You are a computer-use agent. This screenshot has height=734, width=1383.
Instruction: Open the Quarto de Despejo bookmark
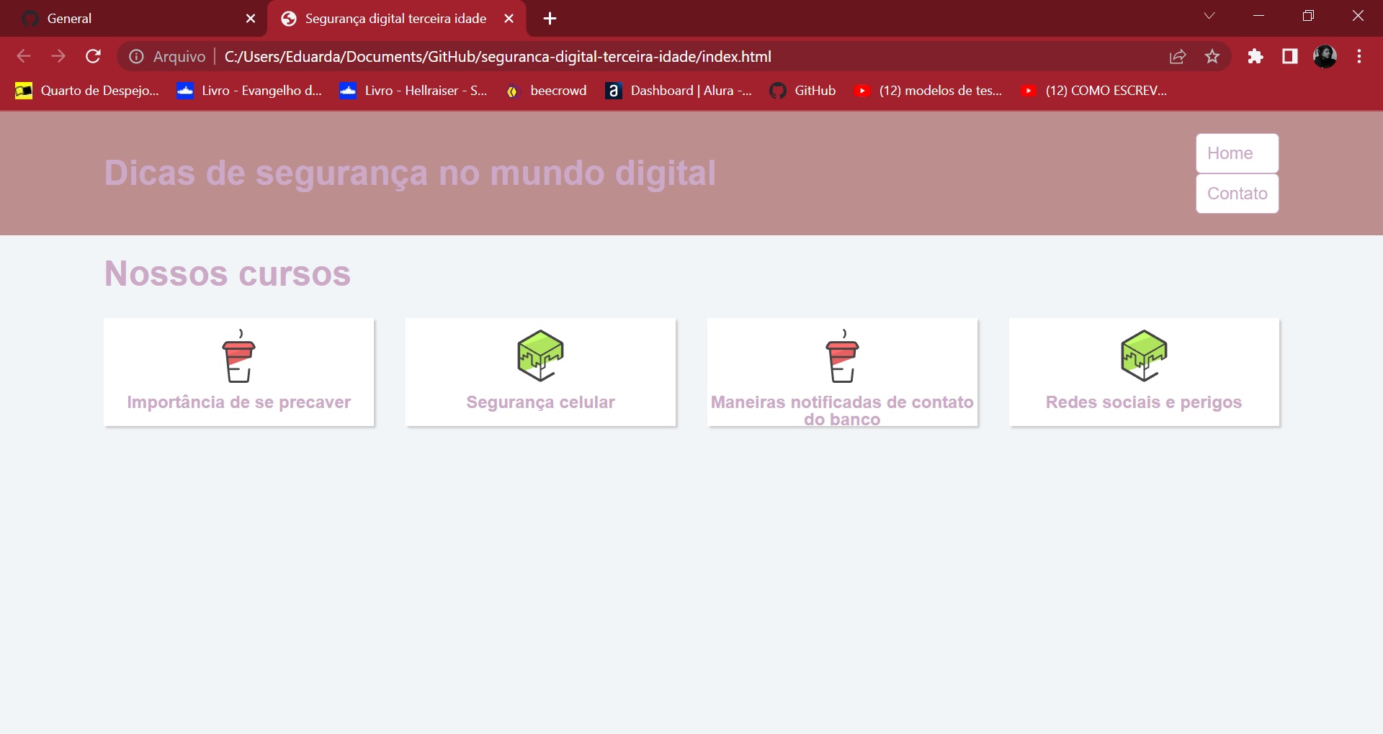86,91
